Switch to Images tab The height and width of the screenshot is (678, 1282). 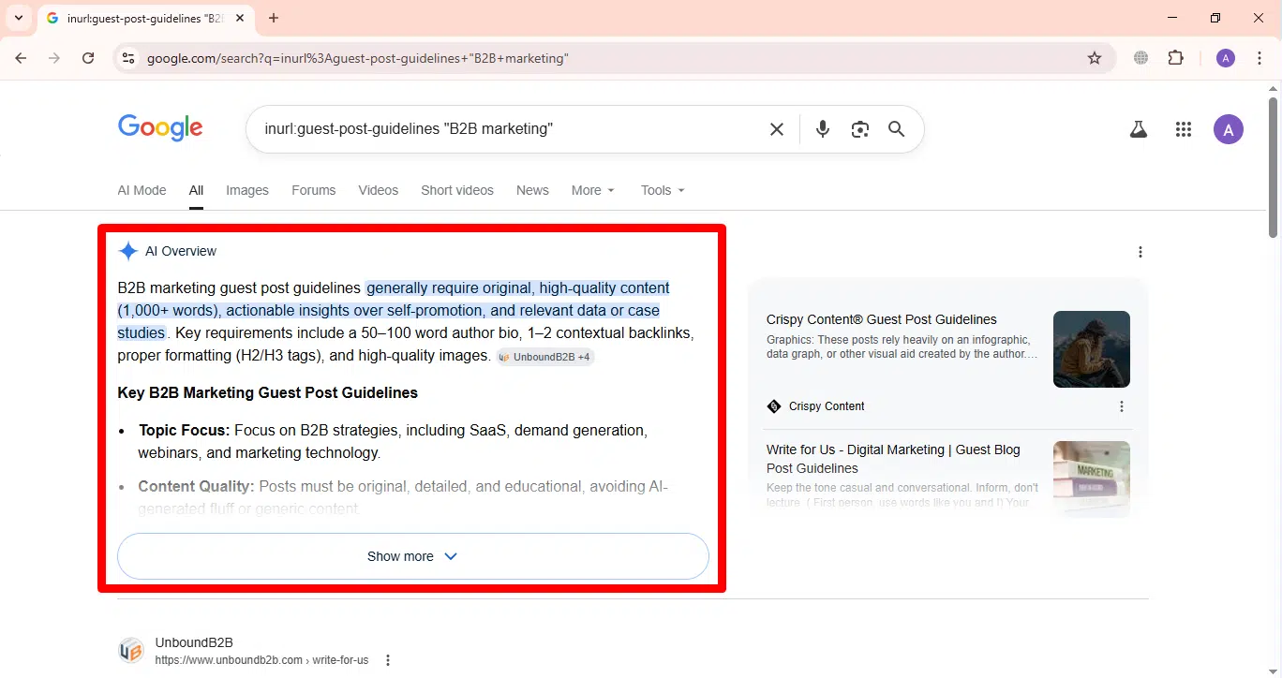pos(247,190)
